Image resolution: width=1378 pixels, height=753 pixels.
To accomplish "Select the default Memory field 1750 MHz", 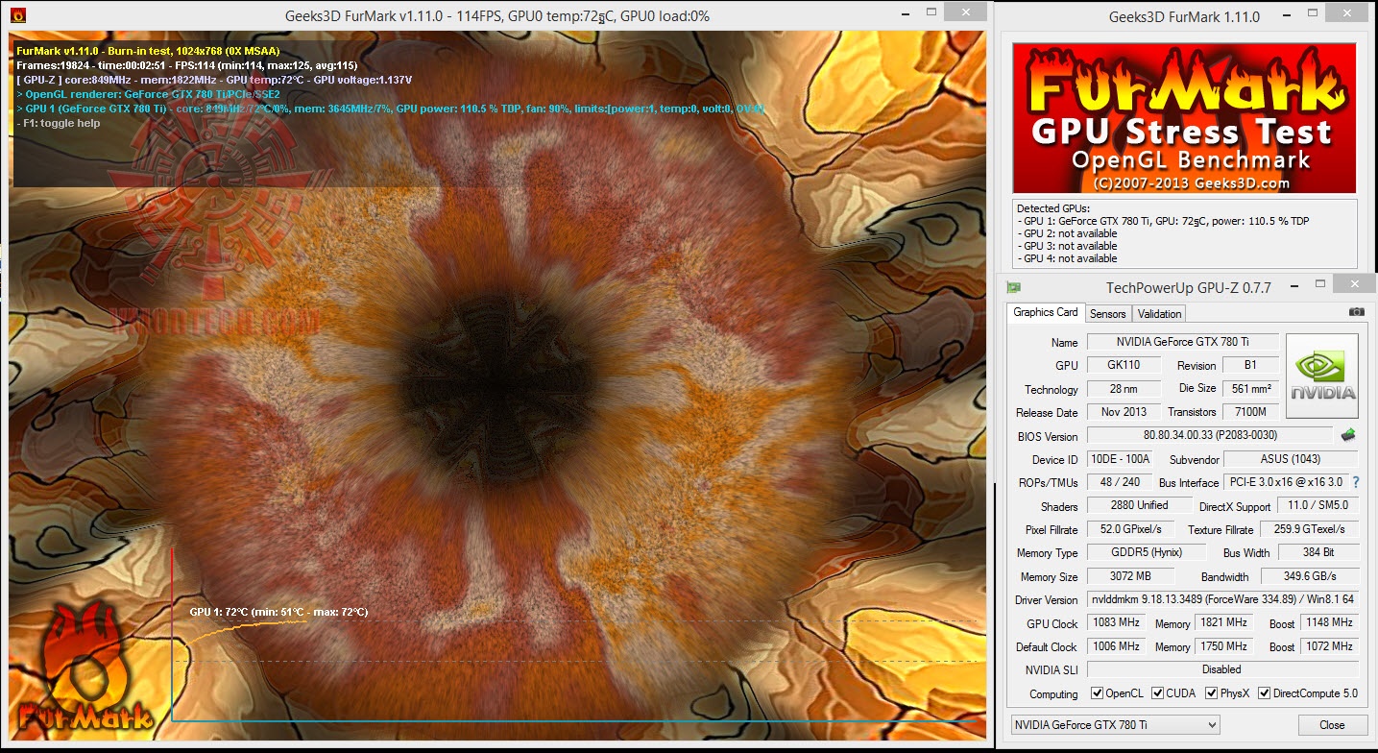I will 1223,646.
